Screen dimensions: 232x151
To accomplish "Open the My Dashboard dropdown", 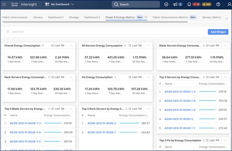I will [59, 4].
